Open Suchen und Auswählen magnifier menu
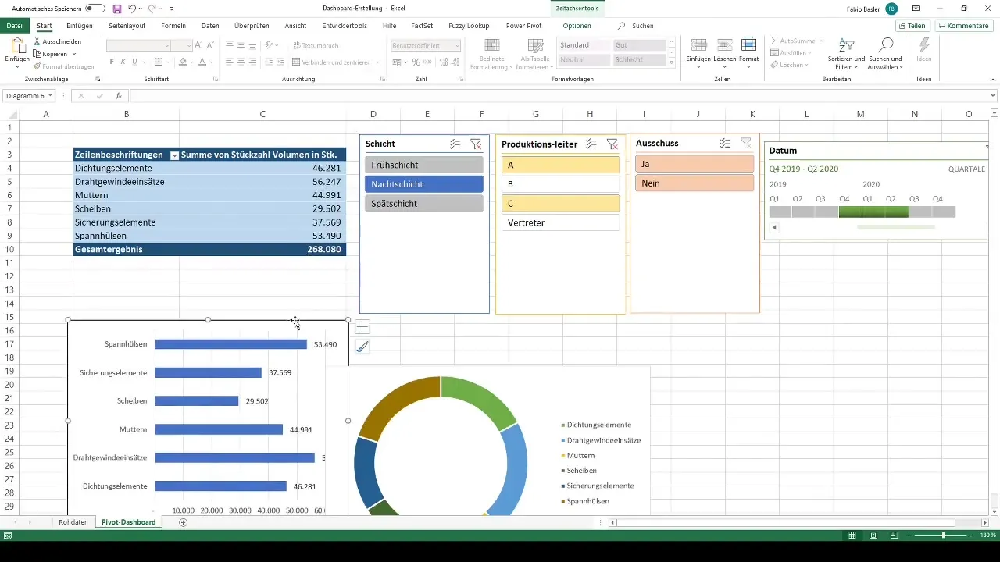The width and height of the screenshot is (1000, 562). (x=885, y=53)
